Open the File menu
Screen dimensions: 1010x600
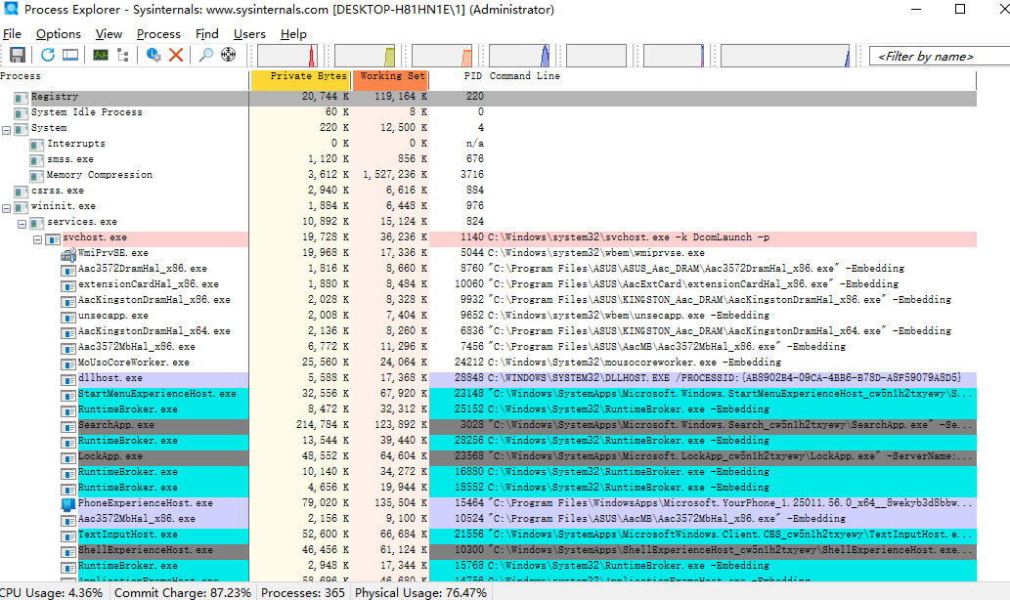[13, 34]
